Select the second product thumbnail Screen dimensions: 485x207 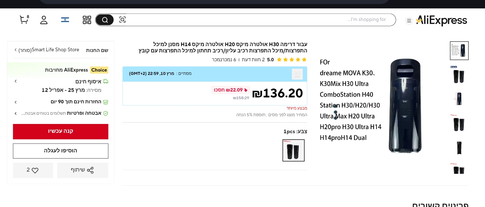[x=459, y=75]
